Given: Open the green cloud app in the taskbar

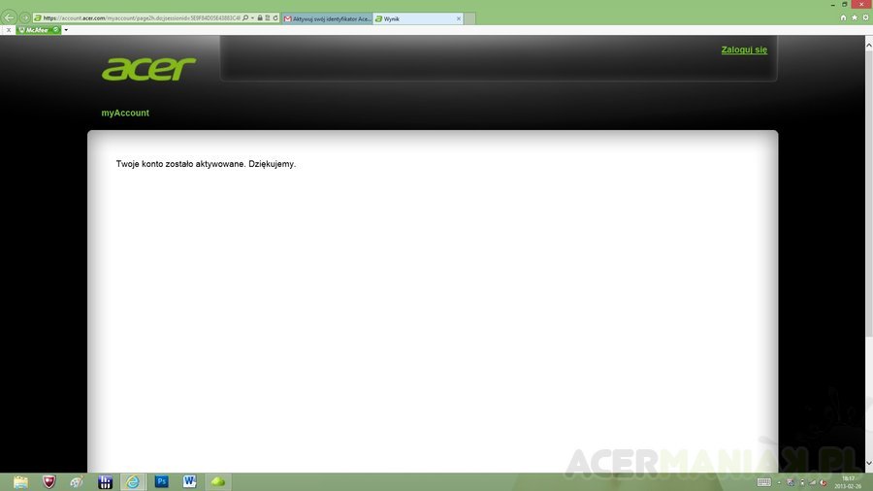Looking at the screenshot, I should [217, 481].
